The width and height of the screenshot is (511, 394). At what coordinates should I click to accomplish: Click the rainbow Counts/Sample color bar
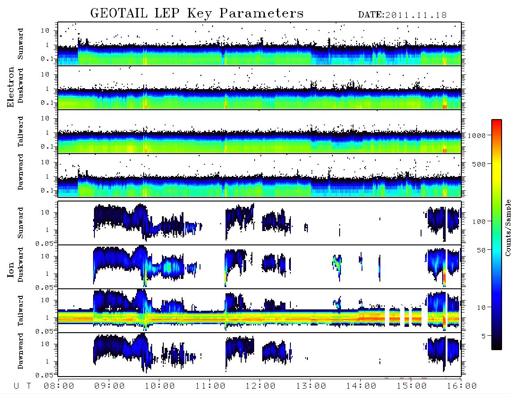point(497,235)
